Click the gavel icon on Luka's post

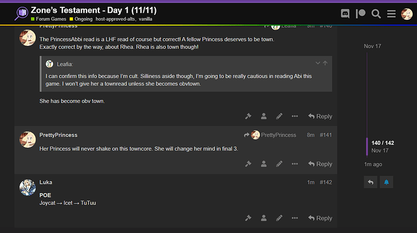(x=248, y=218)
